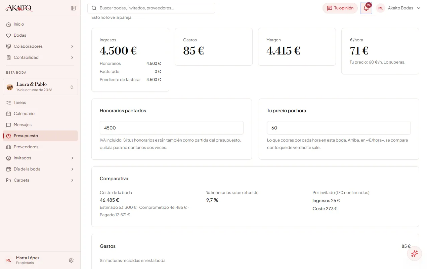Focus the Tu precio por hora field
Viewport: 430px width, 269px height.
pyautogui.click(x=339, y=128)
